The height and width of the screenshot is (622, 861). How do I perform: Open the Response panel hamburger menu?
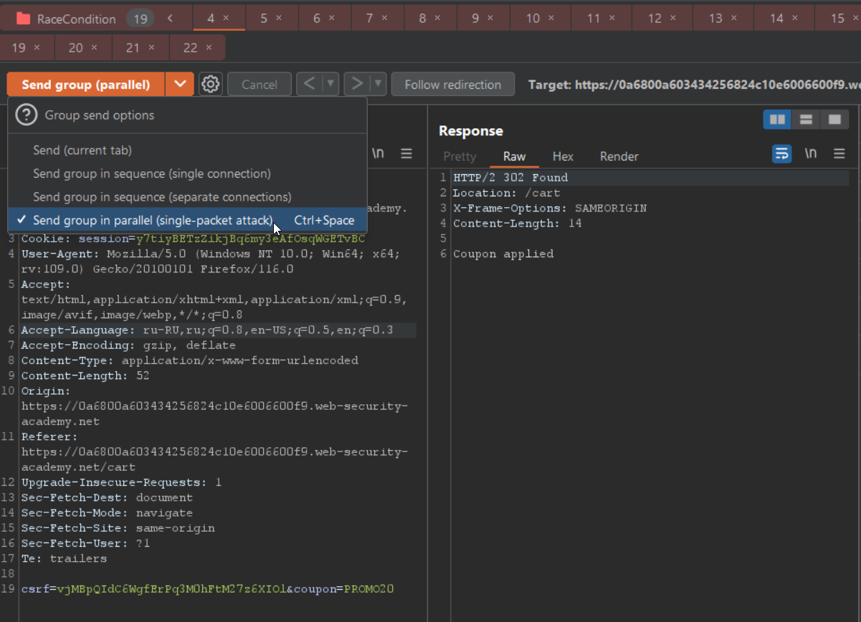[x=839, y=153]
